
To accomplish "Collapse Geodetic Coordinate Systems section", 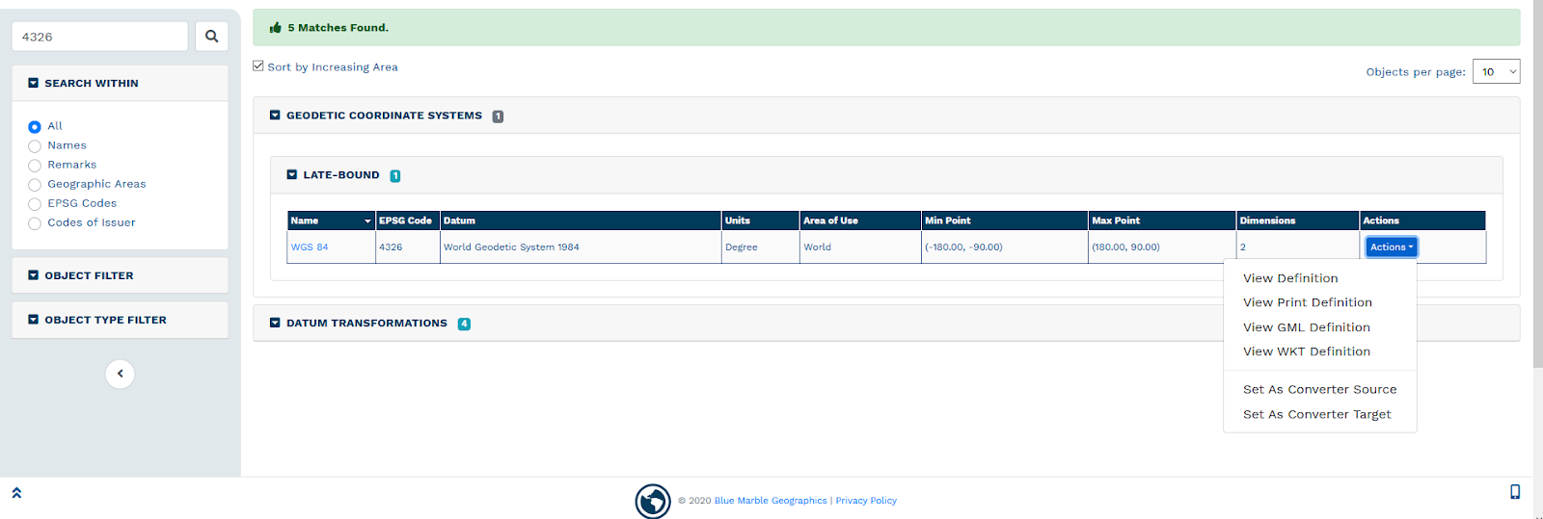I will tap(275, 116).
